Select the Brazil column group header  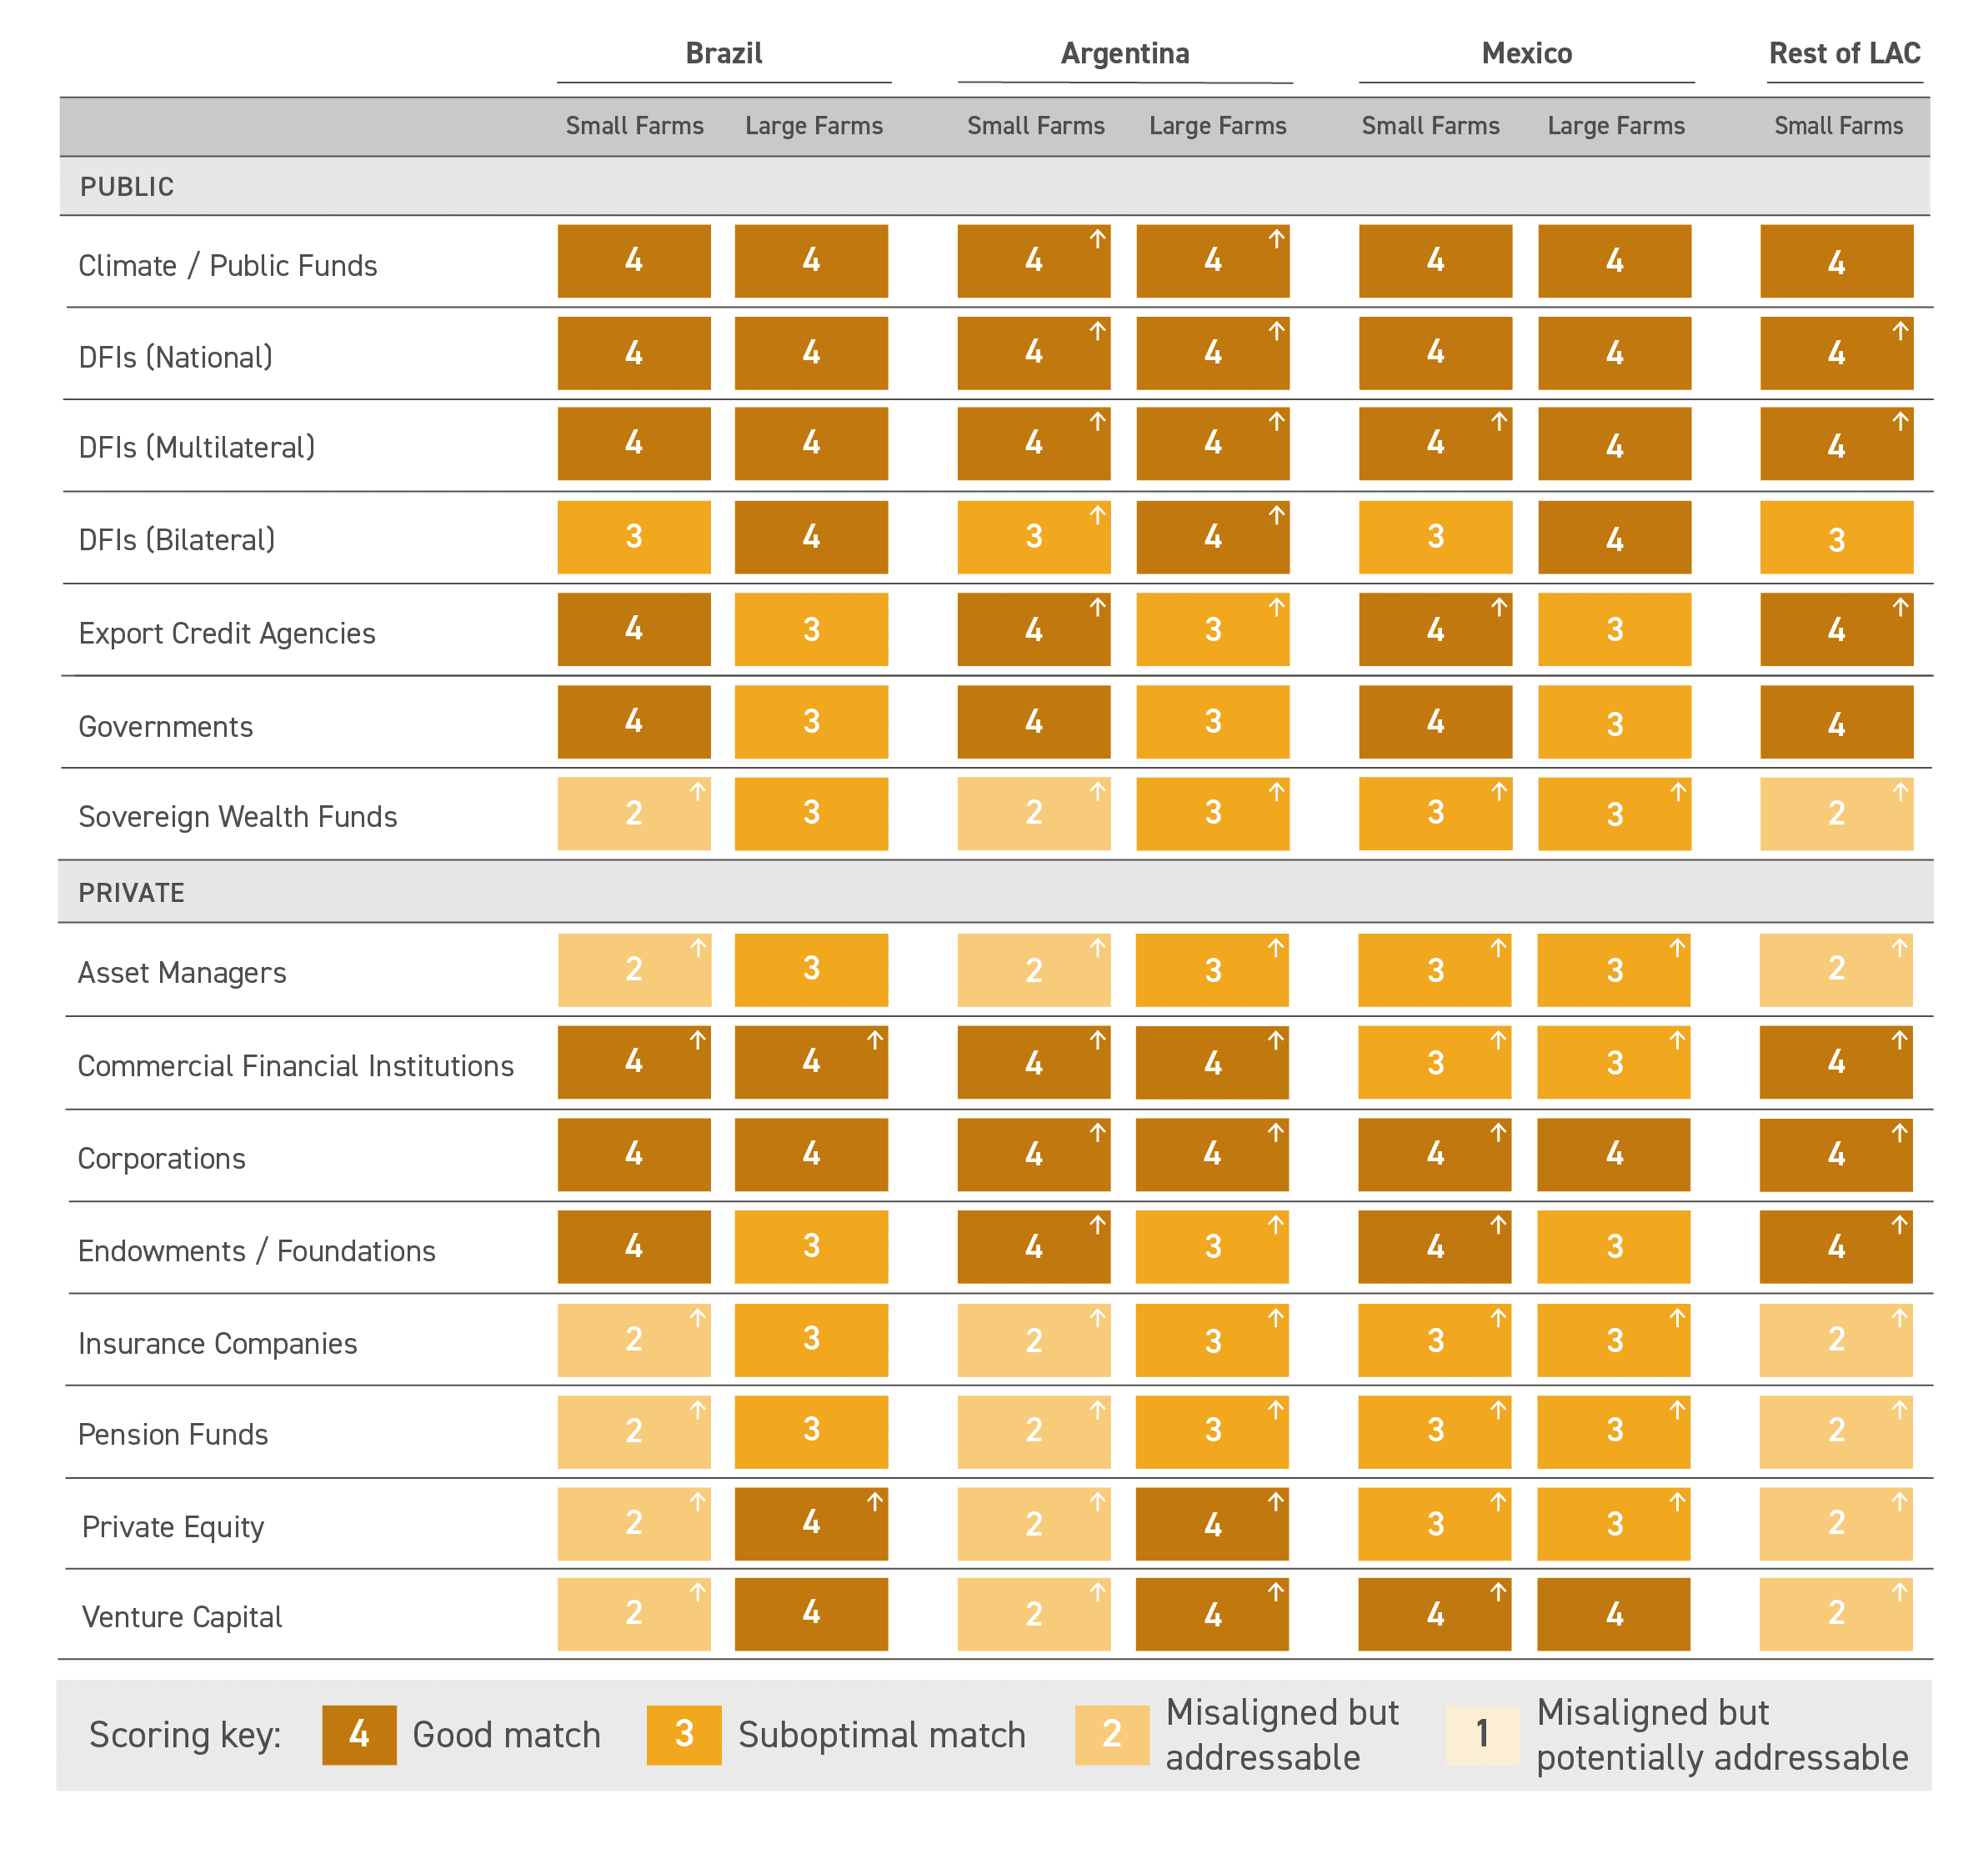point(723,53)
